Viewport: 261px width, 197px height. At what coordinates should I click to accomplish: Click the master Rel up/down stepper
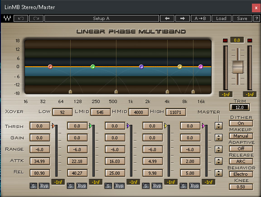(218, 173)
